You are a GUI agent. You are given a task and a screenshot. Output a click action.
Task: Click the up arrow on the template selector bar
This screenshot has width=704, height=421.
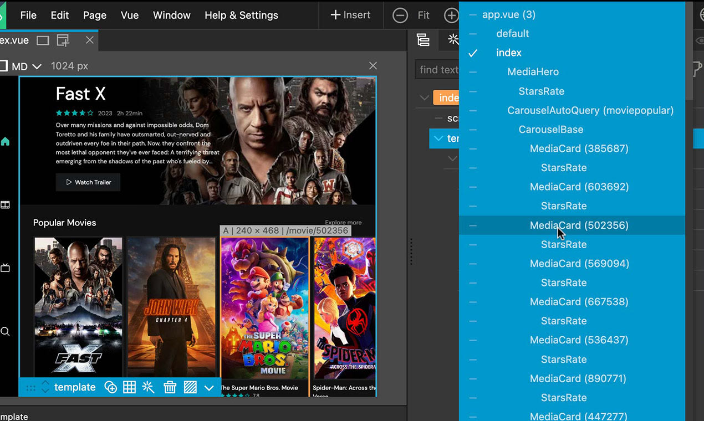click(45, 383)
